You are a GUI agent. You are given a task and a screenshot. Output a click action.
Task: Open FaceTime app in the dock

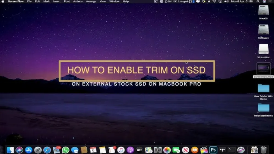176,150
